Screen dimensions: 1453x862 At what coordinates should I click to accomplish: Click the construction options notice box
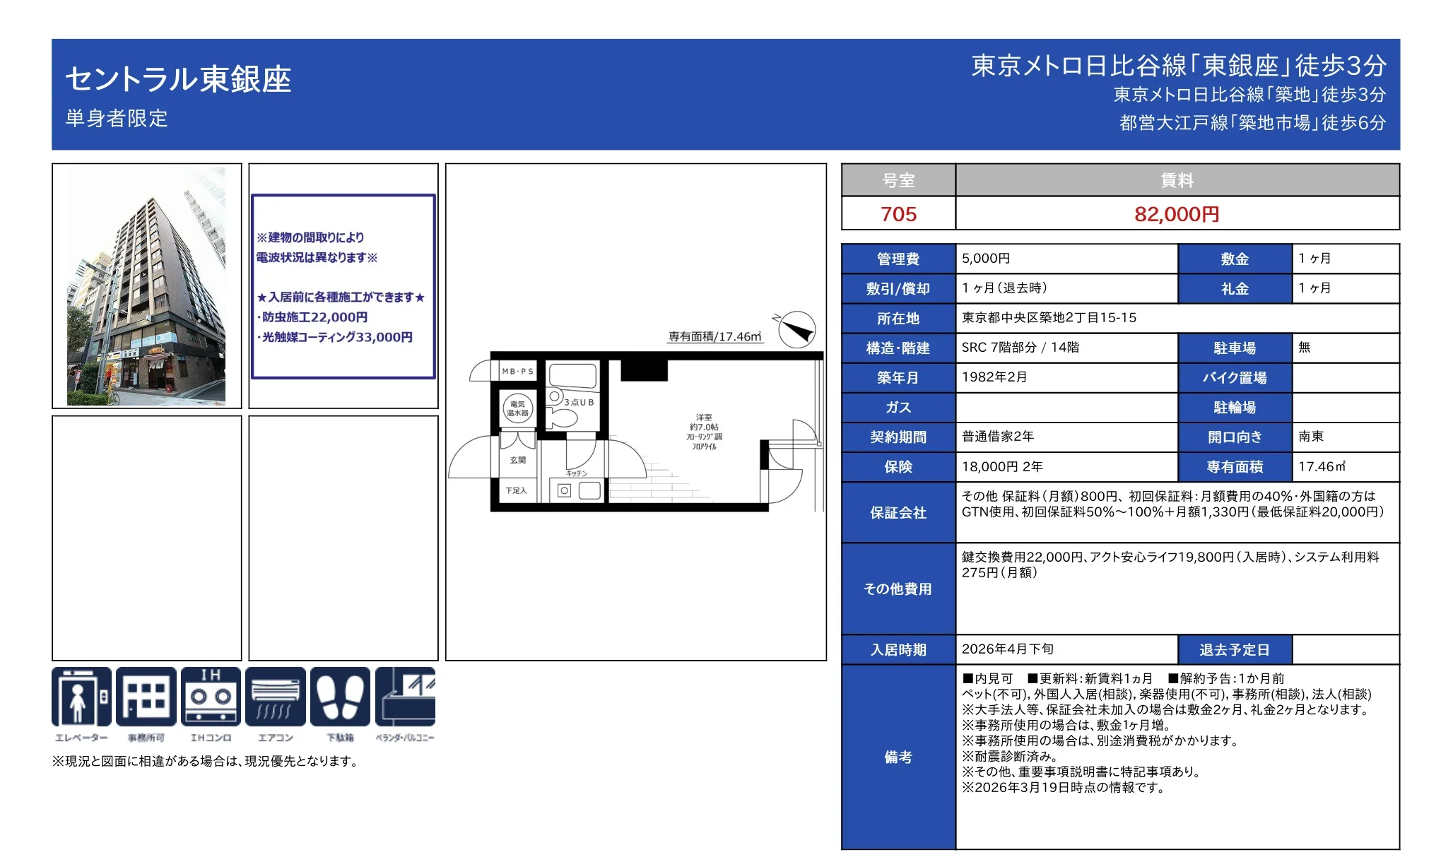pyautogui.click(x=343, y=286)
